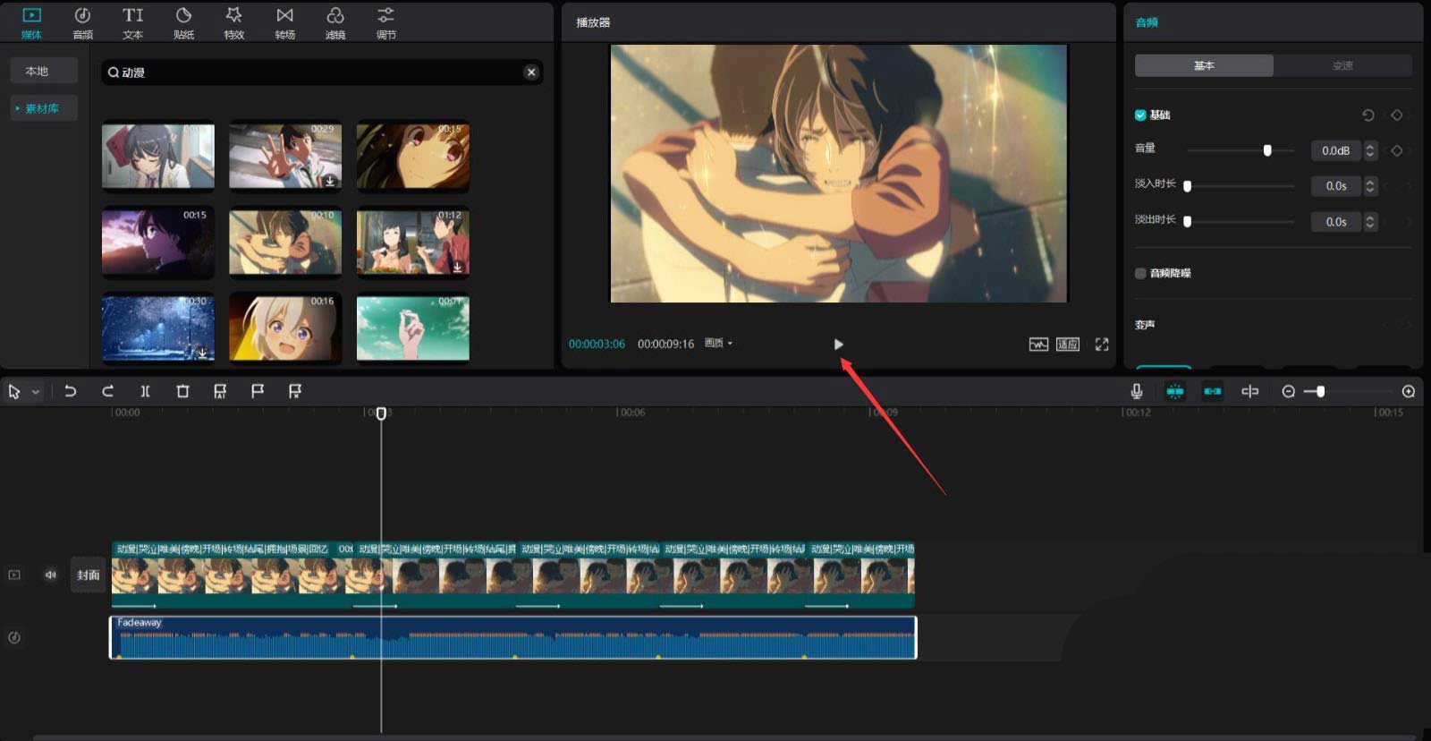Download the 01:12 clip via its arrow icon

click(x=457, y=267)
